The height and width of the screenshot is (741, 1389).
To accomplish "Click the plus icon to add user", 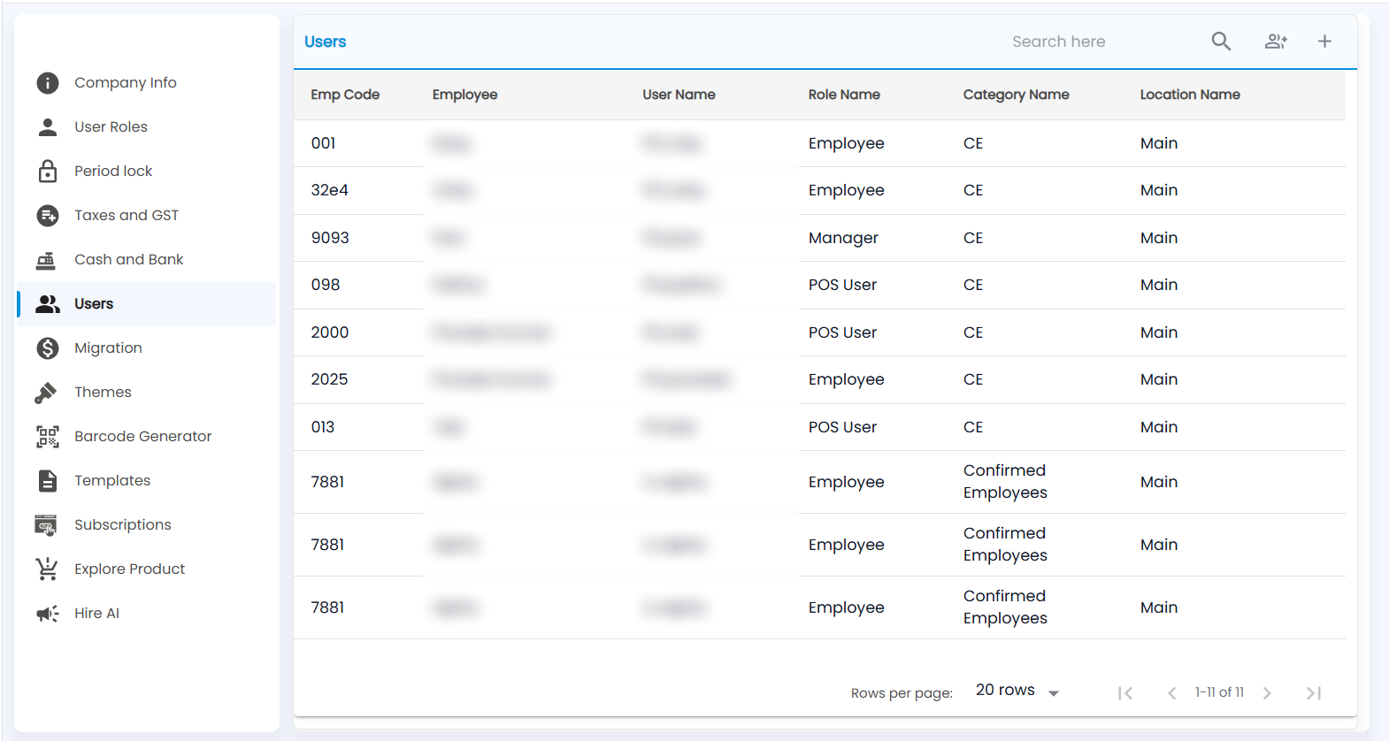I will 1324,42.
